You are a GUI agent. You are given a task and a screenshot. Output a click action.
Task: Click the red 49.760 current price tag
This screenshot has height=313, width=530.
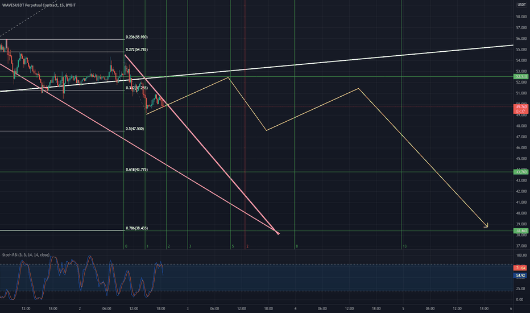click(521, 109)
